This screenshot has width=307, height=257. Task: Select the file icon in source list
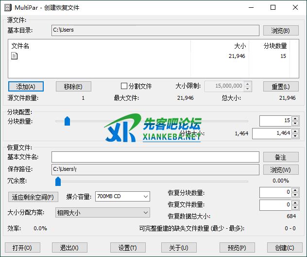(15, 56)
